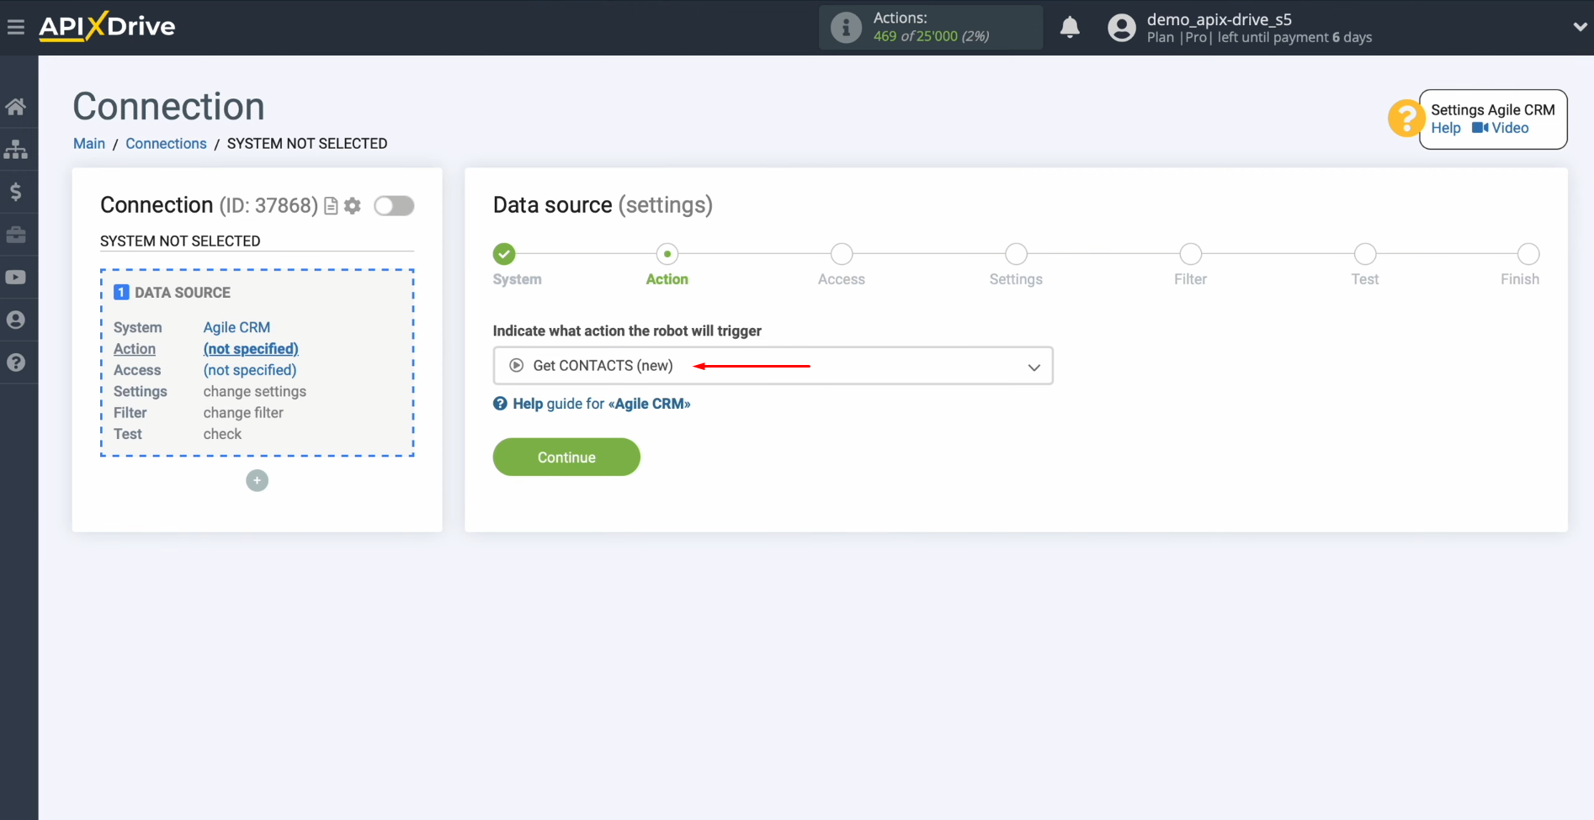Navigate to Main in the breadcrumb
Image resolution: width=1594 pixels, height=820 pixels.
click(88, 143)
